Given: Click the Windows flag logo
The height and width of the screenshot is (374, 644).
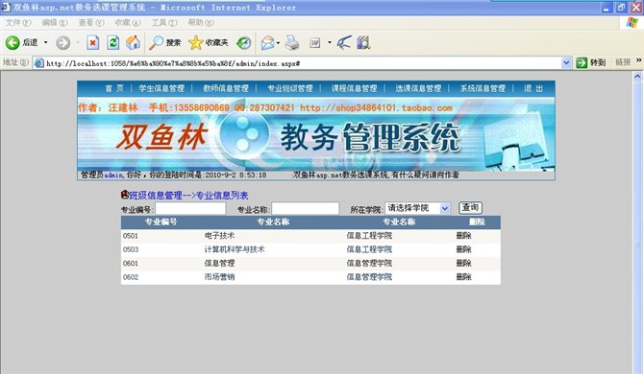Looking at the screenshot, I should [632, 22].
